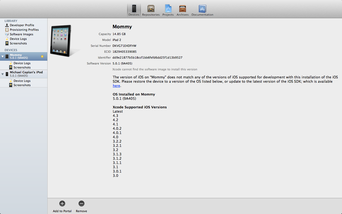Select Michael Coplan's iPod device
The height and width of the screenshot is (214, 342).
pyautogui.click(x=24, y=74)
